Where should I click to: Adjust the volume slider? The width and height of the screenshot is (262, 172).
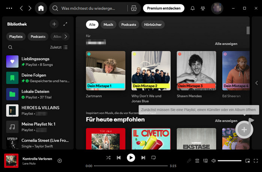click(229, 161)
